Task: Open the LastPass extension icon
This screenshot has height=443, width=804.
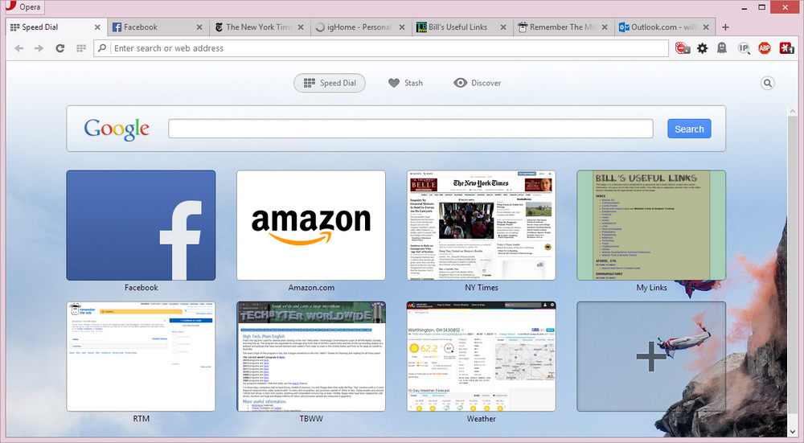Action: click(786, 48)
